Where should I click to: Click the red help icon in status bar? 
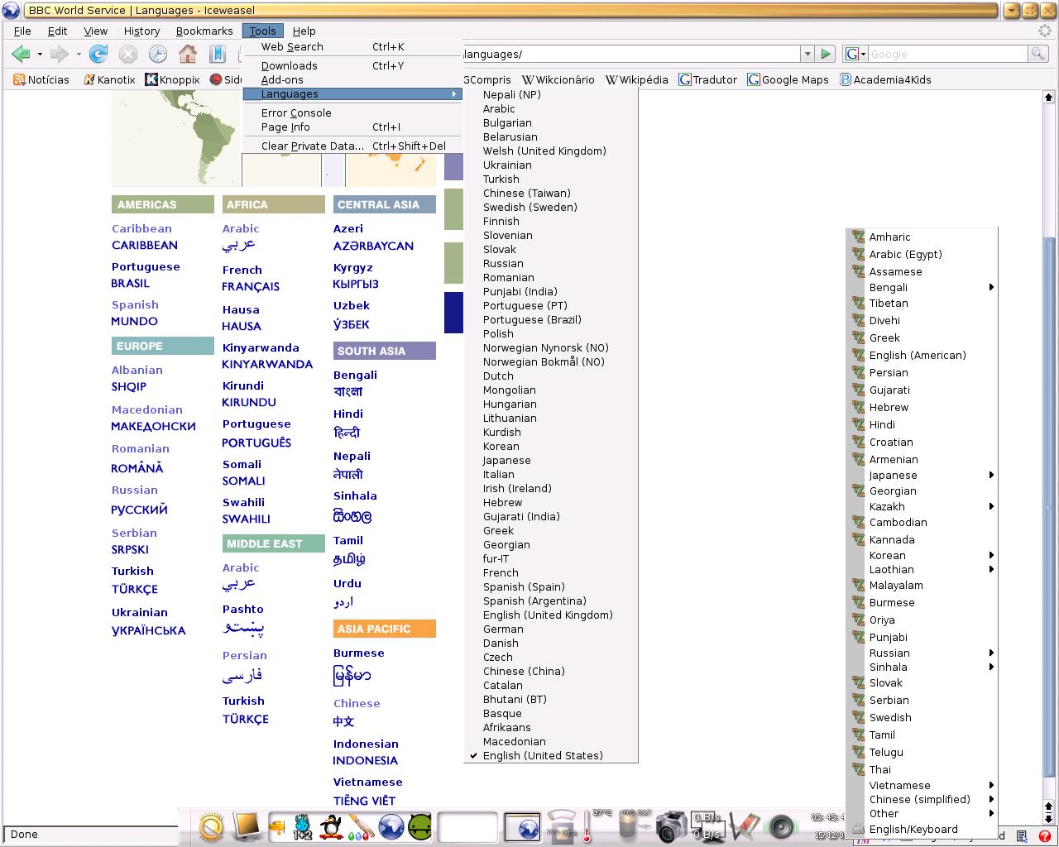(1045, 835)
